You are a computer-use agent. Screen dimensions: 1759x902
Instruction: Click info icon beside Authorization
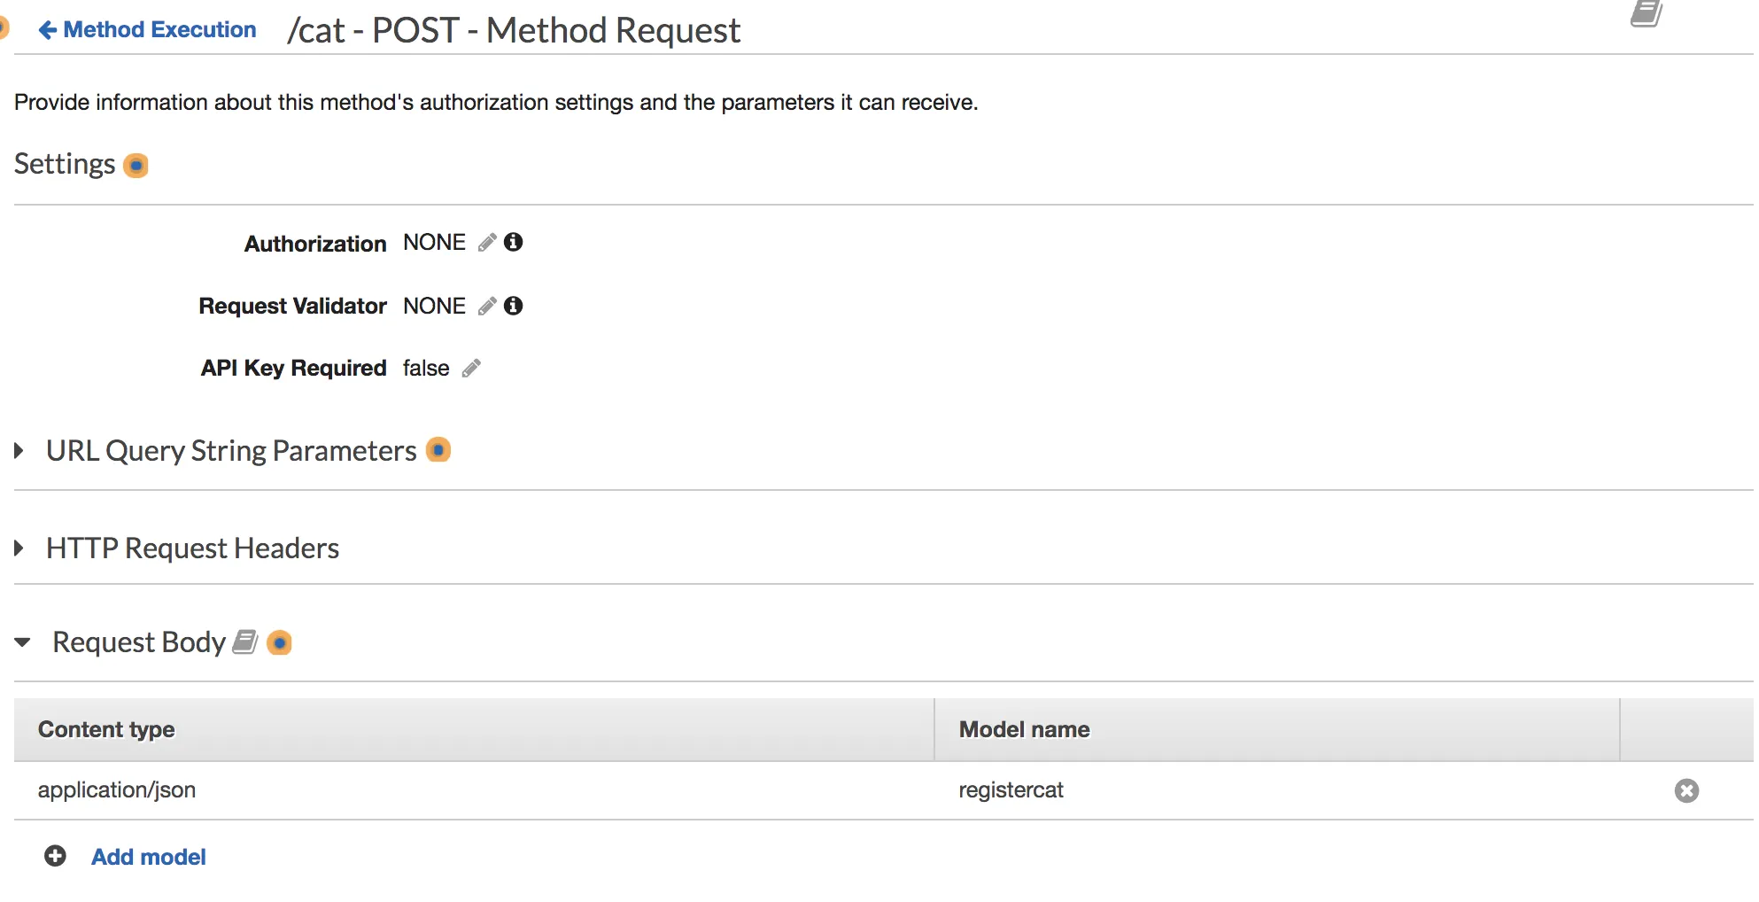(x=514, y=242)
